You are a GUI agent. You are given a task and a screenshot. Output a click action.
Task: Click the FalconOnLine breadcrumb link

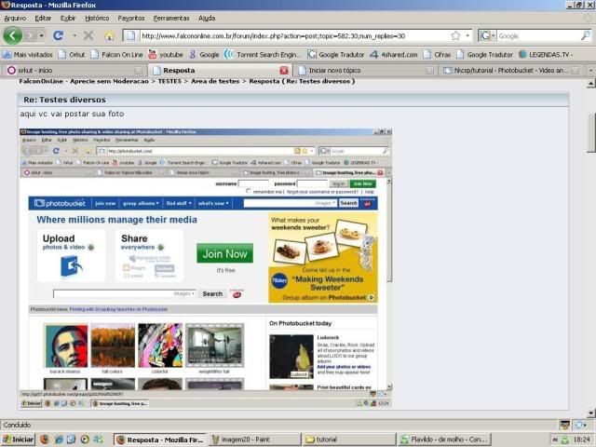tap(84, 81)
